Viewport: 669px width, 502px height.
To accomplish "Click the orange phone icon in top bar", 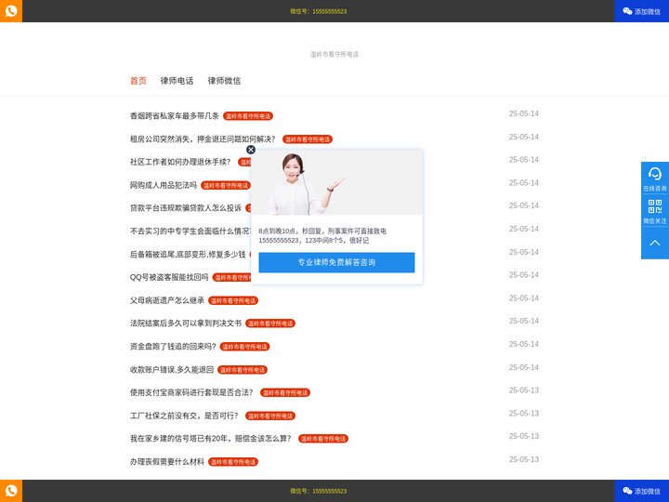I will tap(11, 10).
